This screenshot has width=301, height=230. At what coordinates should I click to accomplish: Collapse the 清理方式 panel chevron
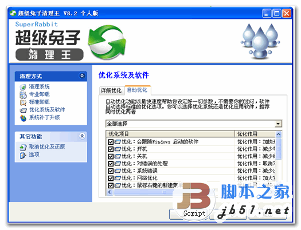[x=82, y=76]
